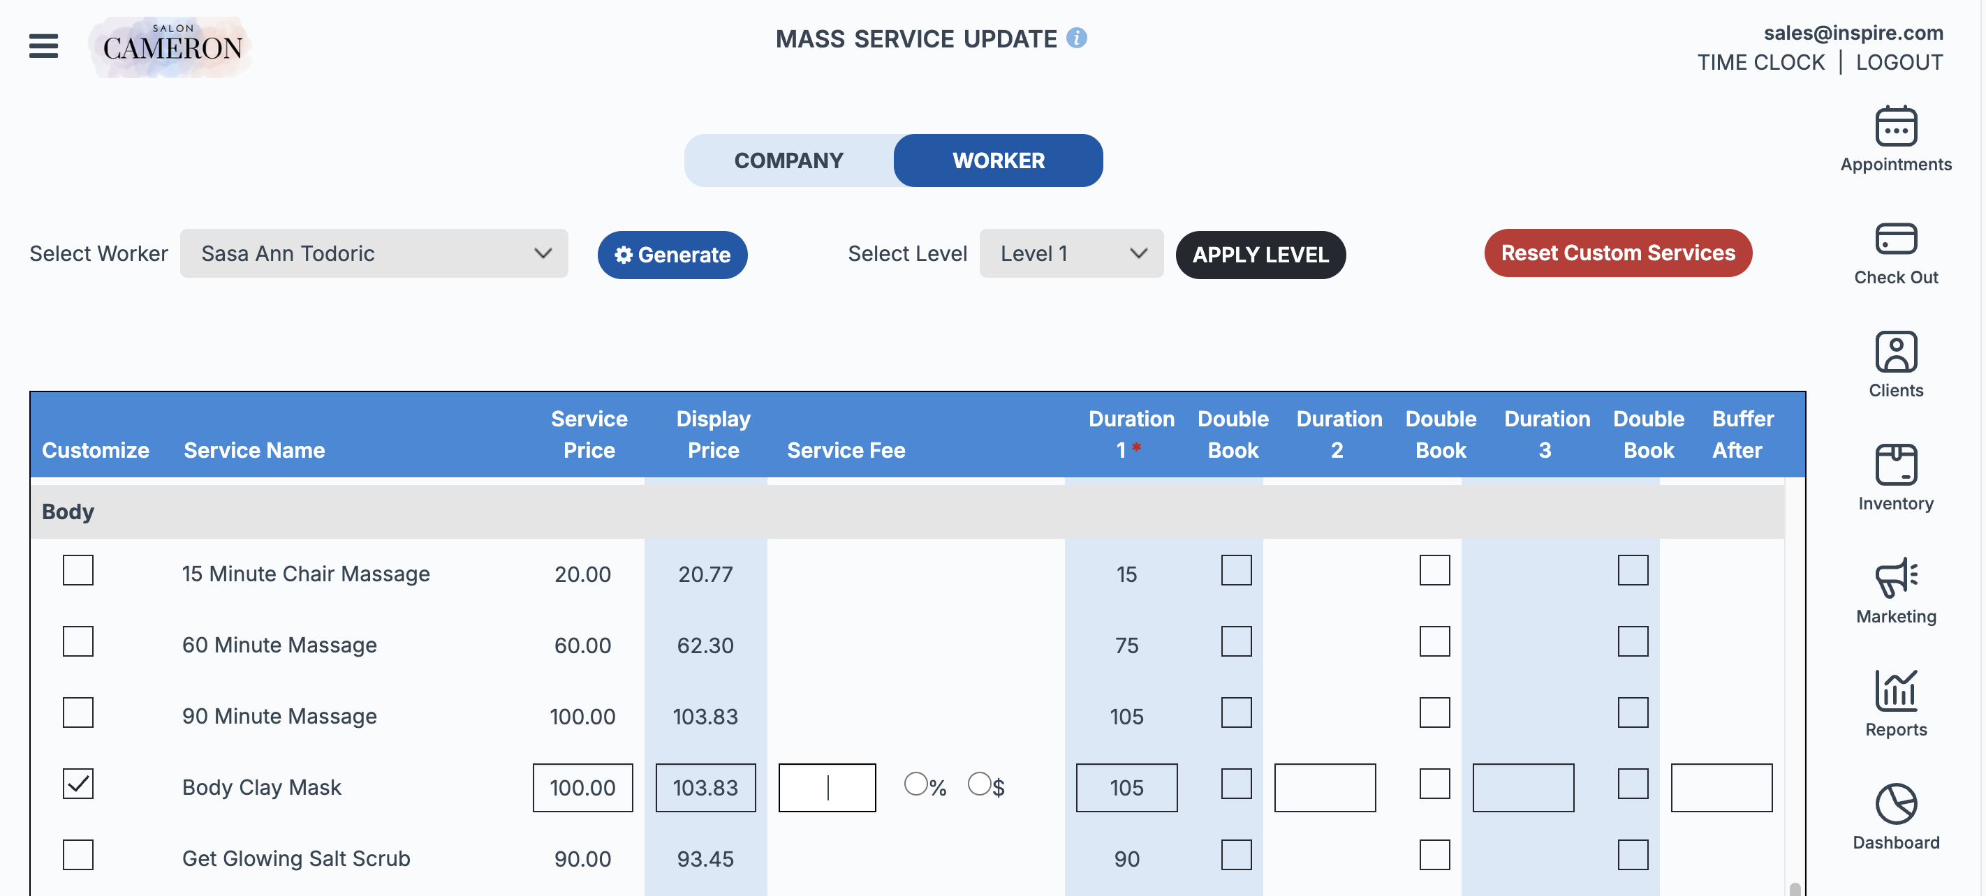
Task: Click Body Clay Mask Duration 3 field
Action: coord(1522,788)
